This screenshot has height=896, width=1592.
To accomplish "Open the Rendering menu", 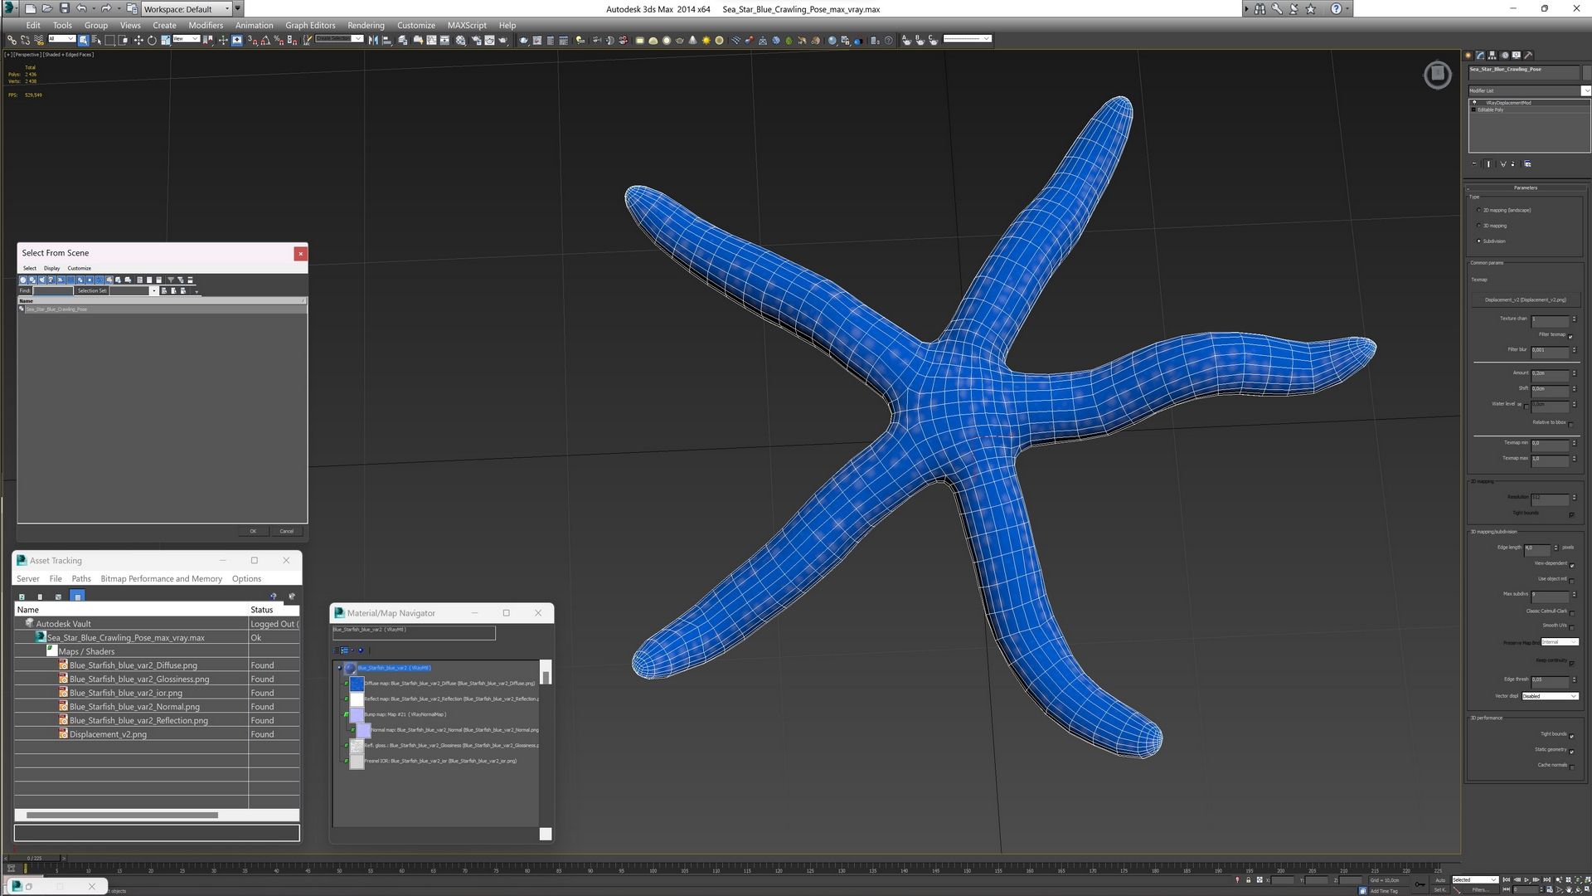I will (x=366, y=25).
